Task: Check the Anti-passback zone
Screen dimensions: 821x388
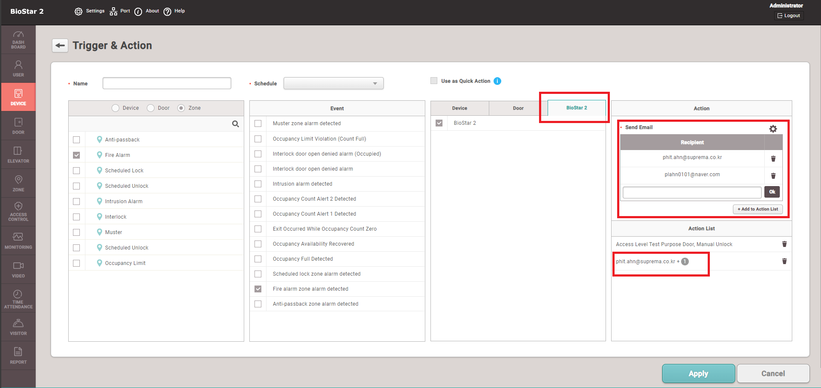Action: click(76, 140)
